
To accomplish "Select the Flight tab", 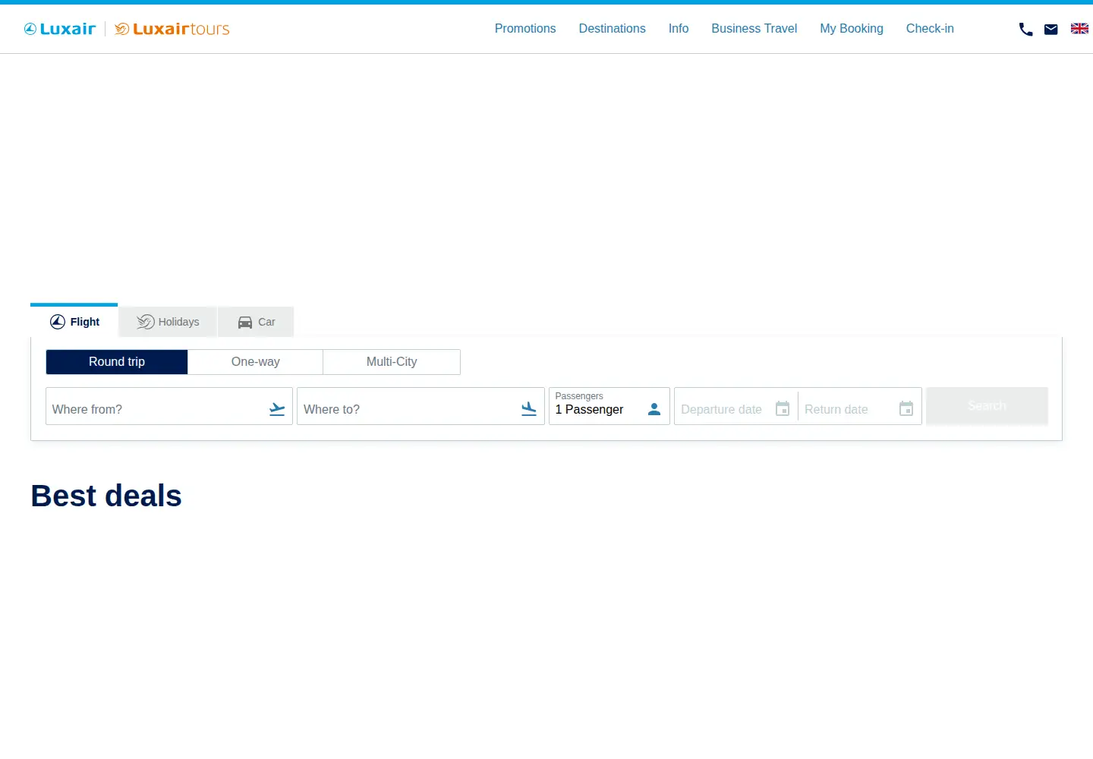I will click(x=74, y=321).
